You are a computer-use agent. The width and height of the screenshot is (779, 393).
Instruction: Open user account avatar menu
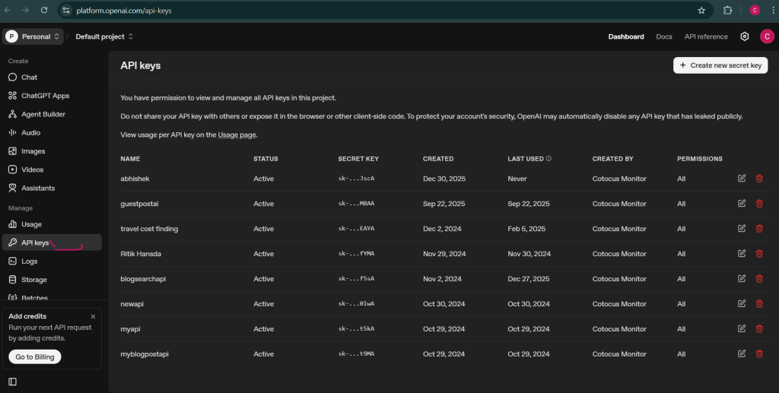coord(766,36)
